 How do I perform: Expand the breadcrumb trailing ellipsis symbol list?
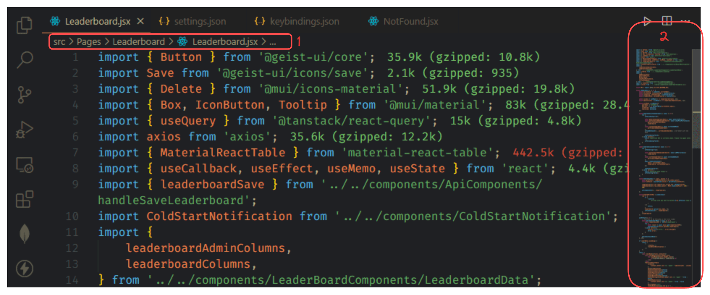pyautogui.click(x=272, y=42)
